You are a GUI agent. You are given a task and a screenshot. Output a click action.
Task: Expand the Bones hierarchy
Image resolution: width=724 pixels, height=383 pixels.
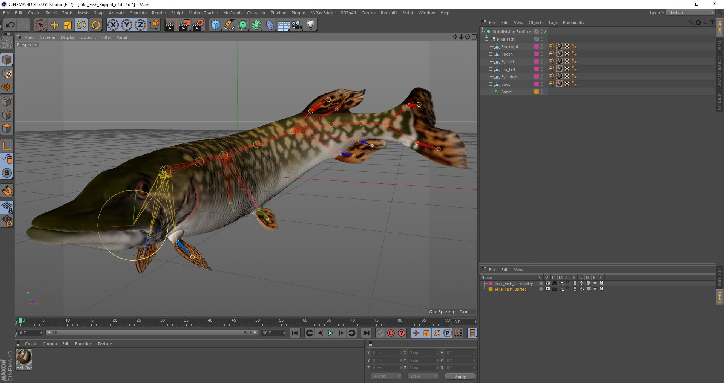[x=491, y=92]
